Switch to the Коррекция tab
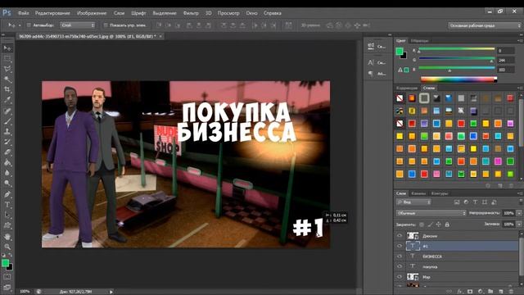This screenshot has height=295, width=524. click(x=407, y=88)
